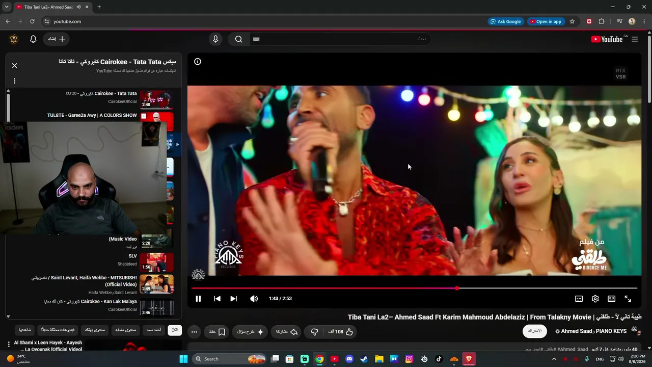Select the فيديوهات محمّلة حديثًا chip
The height and width of the screenshot is (367, 652).
tap(58, 330)
